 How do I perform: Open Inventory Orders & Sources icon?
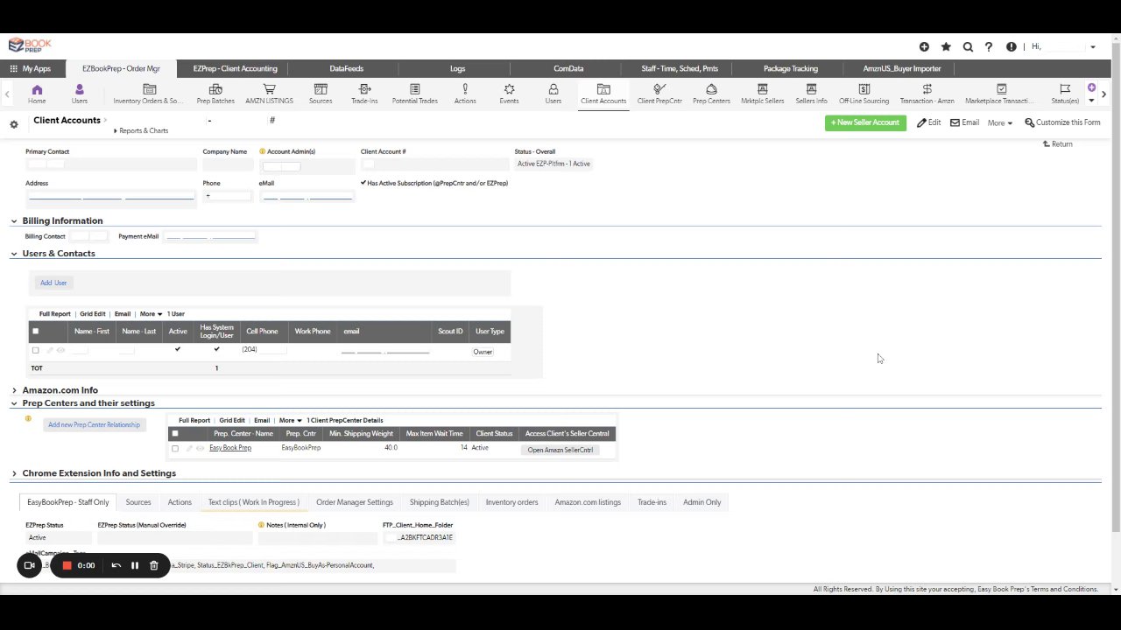coord(149,94)
